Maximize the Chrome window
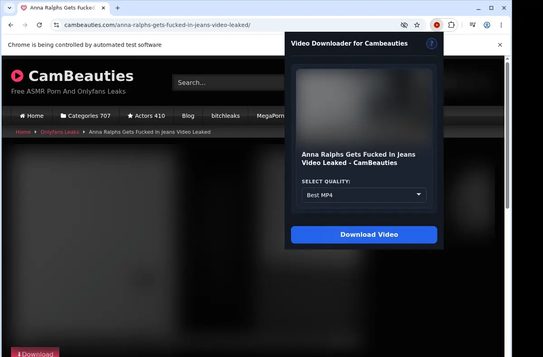The width and height of the screenshot is (543, 357). (491, 8)
